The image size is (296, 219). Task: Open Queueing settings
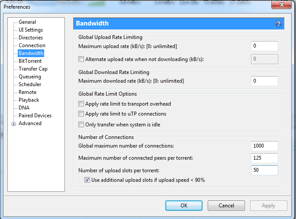(x=30, y=77)
